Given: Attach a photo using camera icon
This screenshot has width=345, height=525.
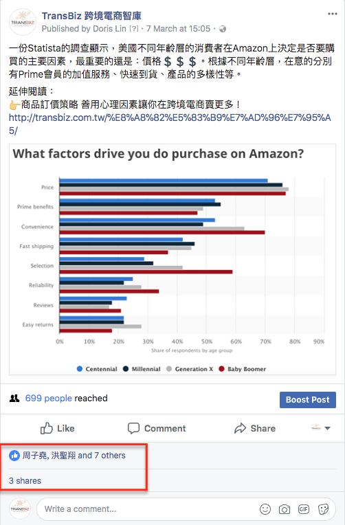Looking at the screenshot, I should coord(285,509).
